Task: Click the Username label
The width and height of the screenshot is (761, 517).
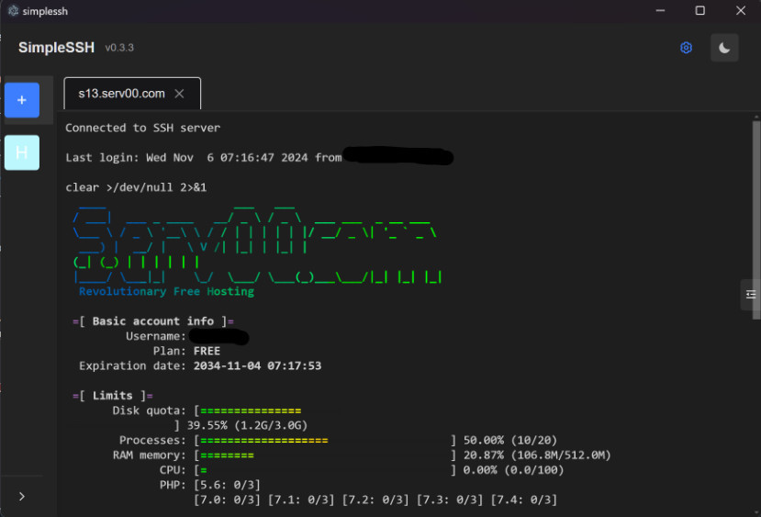Action: 156,336
